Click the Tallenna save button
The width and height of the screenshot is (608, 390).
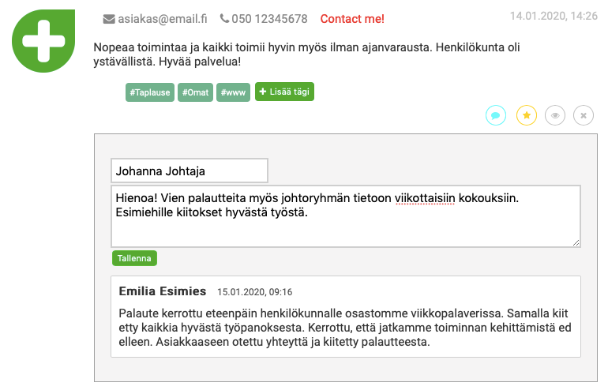tap(134, 258)
